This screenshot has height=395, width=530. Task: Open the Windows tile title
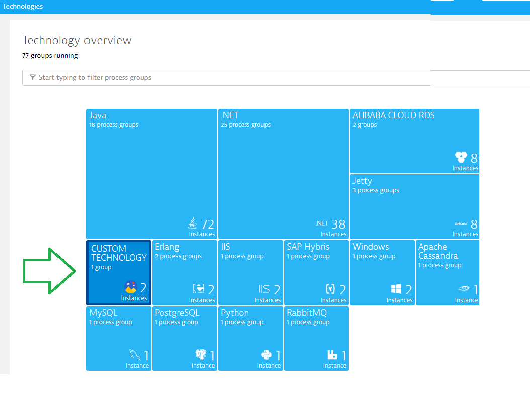click(371, 247)
